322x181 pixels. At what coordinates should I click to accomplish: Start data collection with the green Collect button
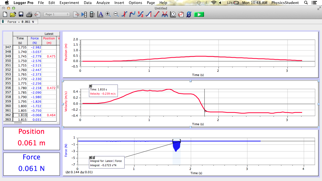pos(199,14)
